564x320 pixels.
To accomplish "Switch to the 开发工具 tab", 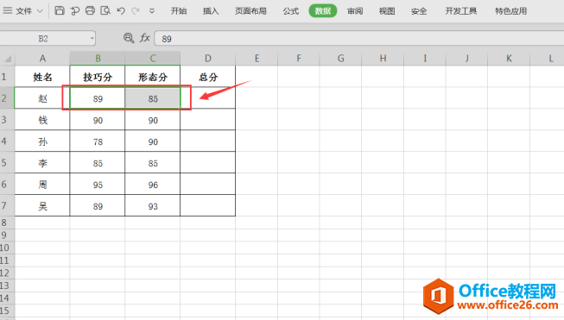I will tap(460, 11).
